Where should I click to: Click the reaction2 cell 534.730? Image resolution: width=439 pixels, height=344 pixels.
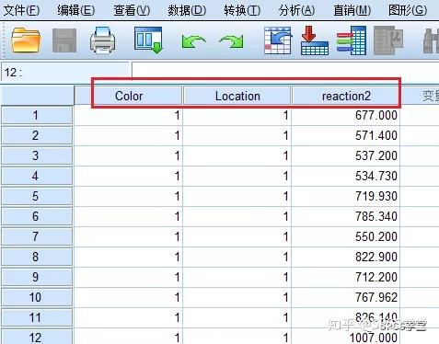click(x=346, y=176)
